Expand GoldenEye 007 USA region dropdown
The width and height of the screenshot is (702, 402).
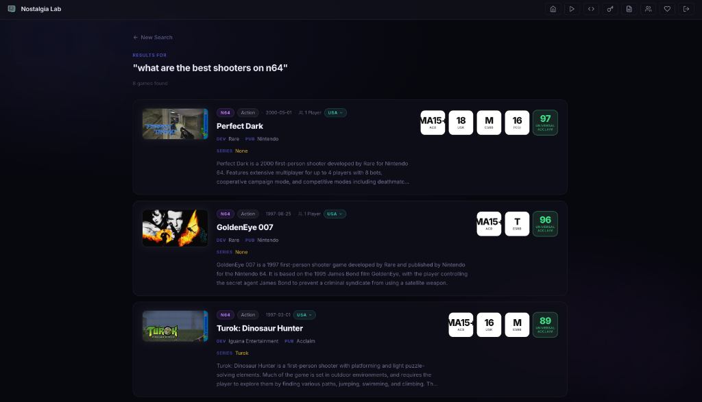(335, 214)
